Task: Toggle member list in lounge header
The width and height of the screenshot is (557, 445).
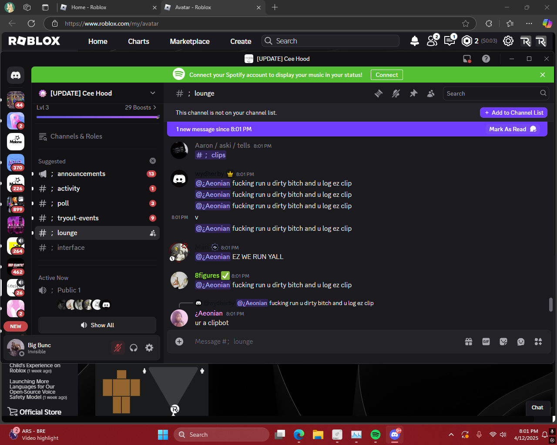Action: pos(431,93)
